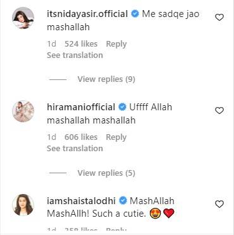View the 606 likes list
This screenshot has width=234, height=235.
81,137
